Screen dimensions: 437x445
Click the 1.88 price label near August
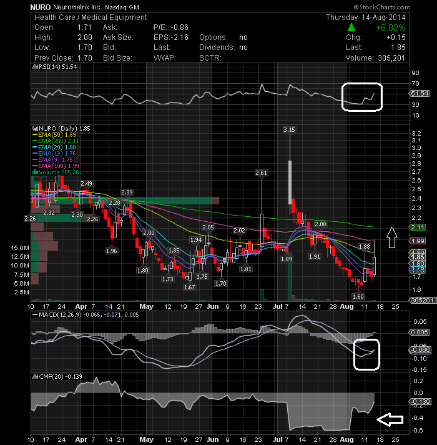[x=365, y=247]
